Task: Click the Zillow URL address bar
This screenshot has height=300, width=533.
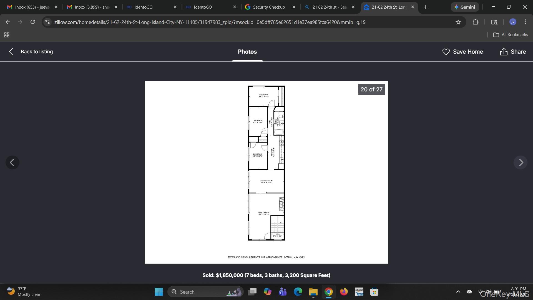Action: (210, 22)
